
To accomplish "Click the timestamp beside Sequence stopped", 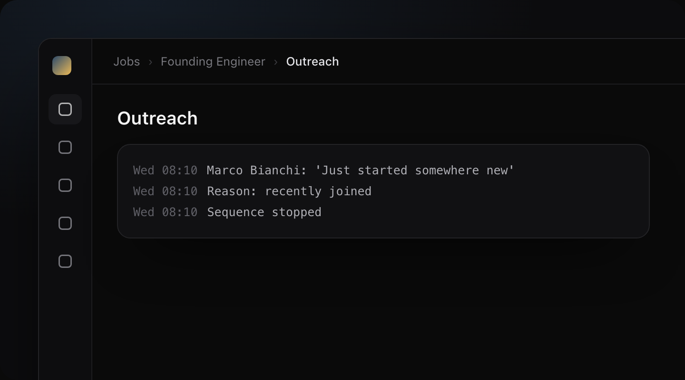I will 165,212.
